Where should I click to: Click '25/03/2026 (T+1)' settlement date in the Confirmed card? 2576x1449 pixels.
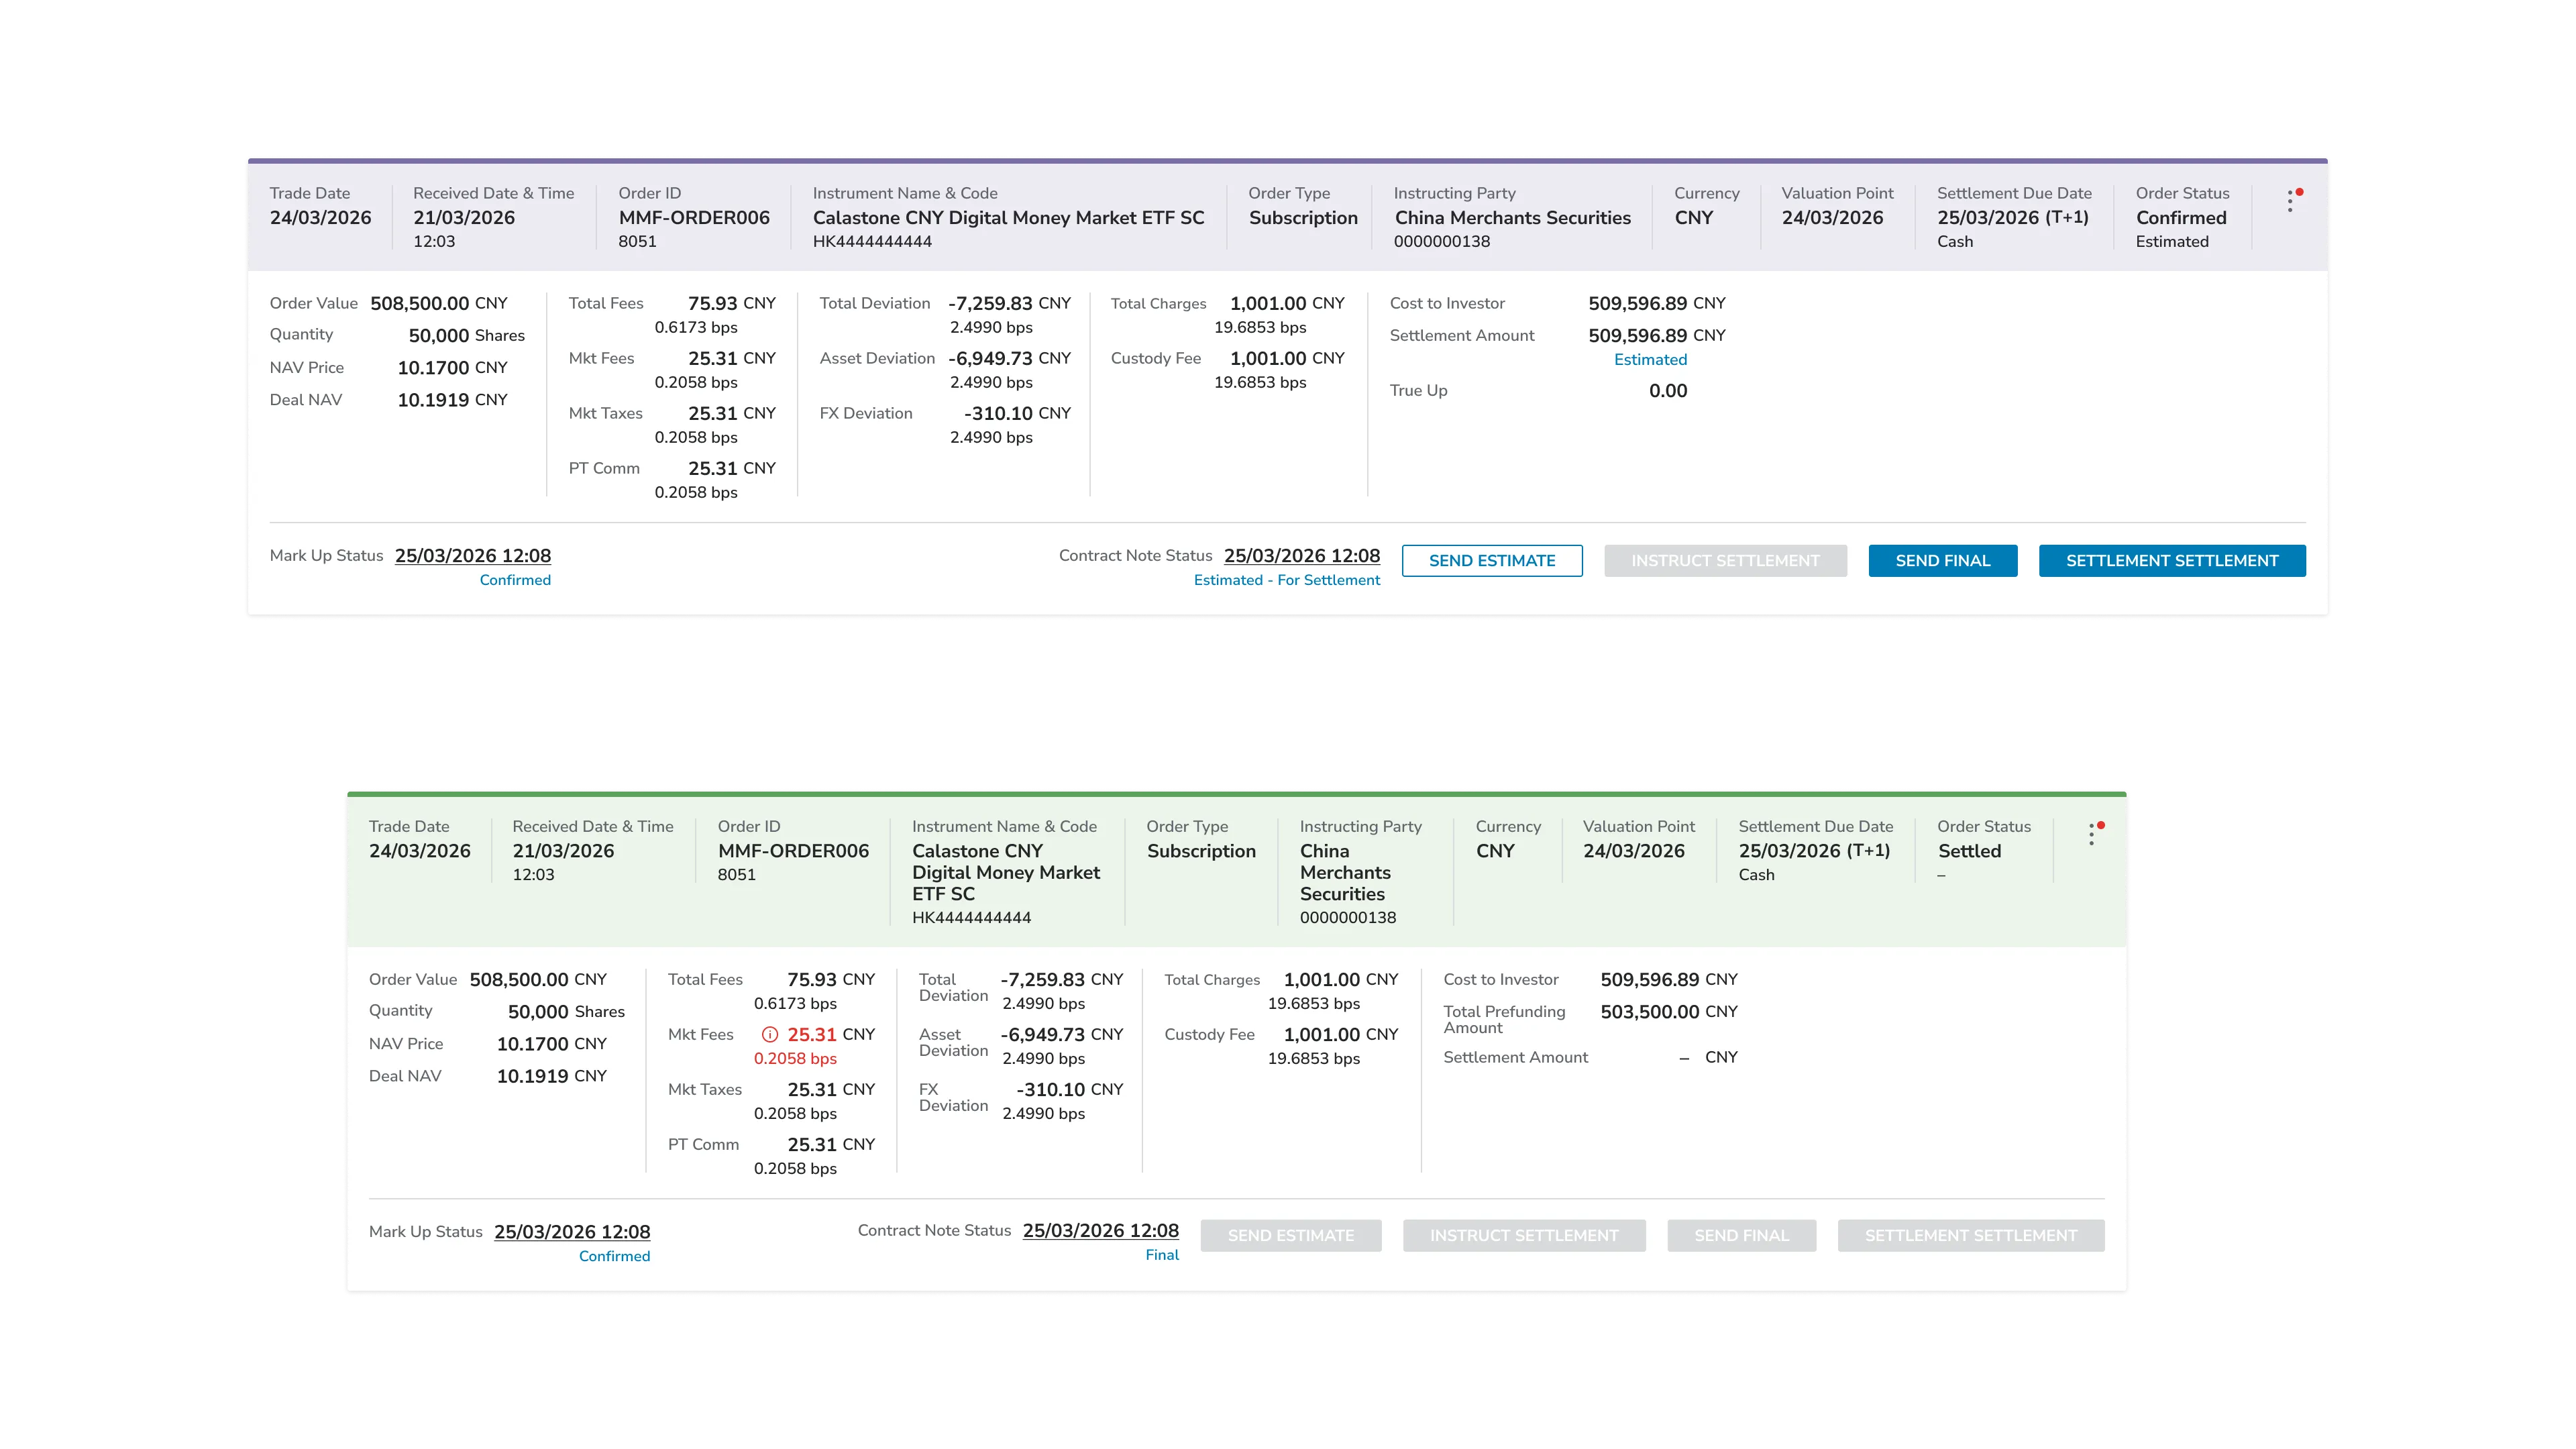[2013, 218]
